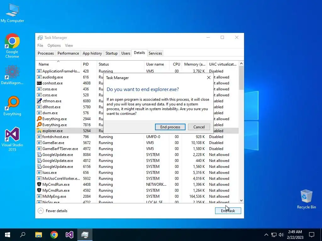
Task: Sort by the Status column header
Action: tap(120, 64)
